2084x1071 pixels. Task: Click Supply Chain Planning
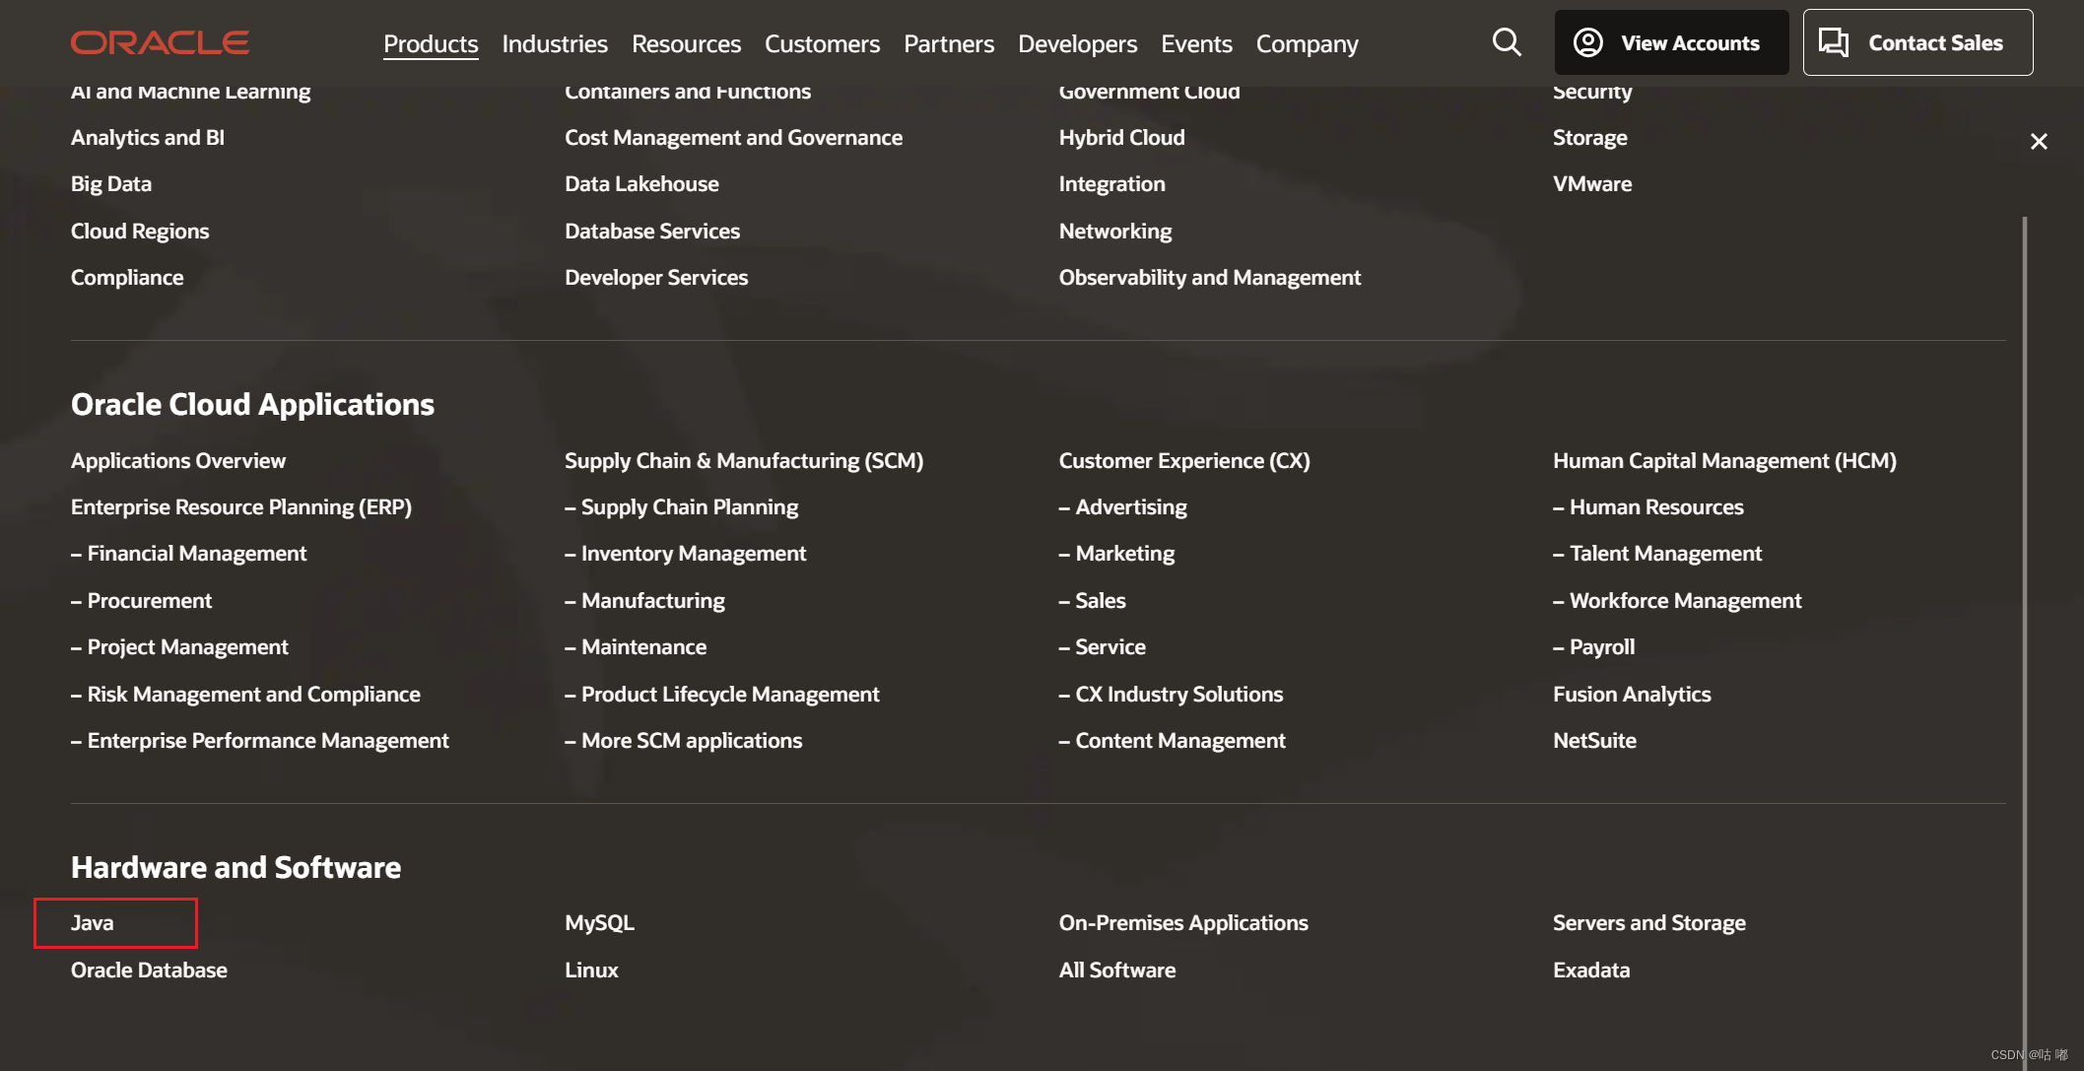click(x=681, y=507)
